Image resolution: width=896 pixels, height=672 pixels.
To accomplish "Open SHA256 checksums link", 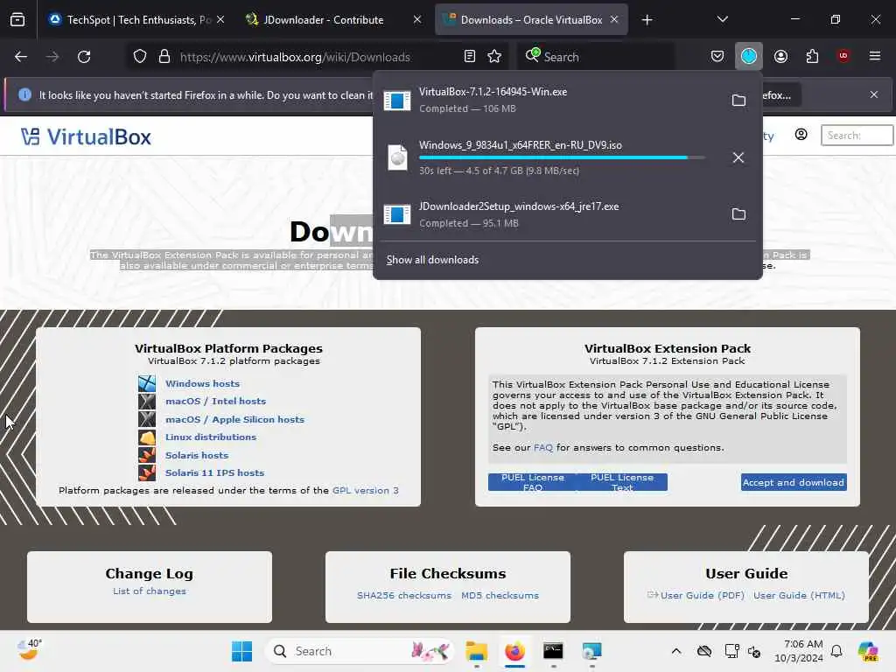I will tap(404, 595).
